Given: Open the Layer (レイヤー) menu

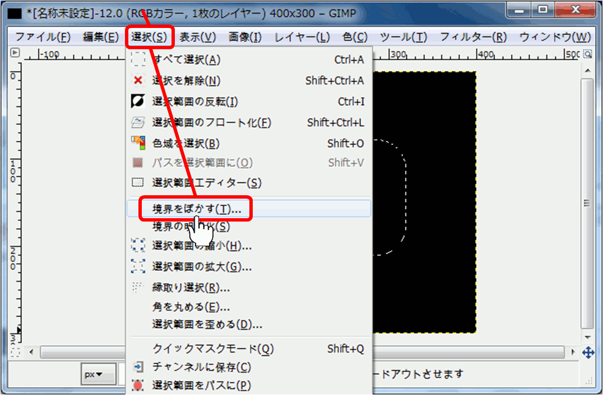Looking at the screenshot, I should [x=302, y=37].
